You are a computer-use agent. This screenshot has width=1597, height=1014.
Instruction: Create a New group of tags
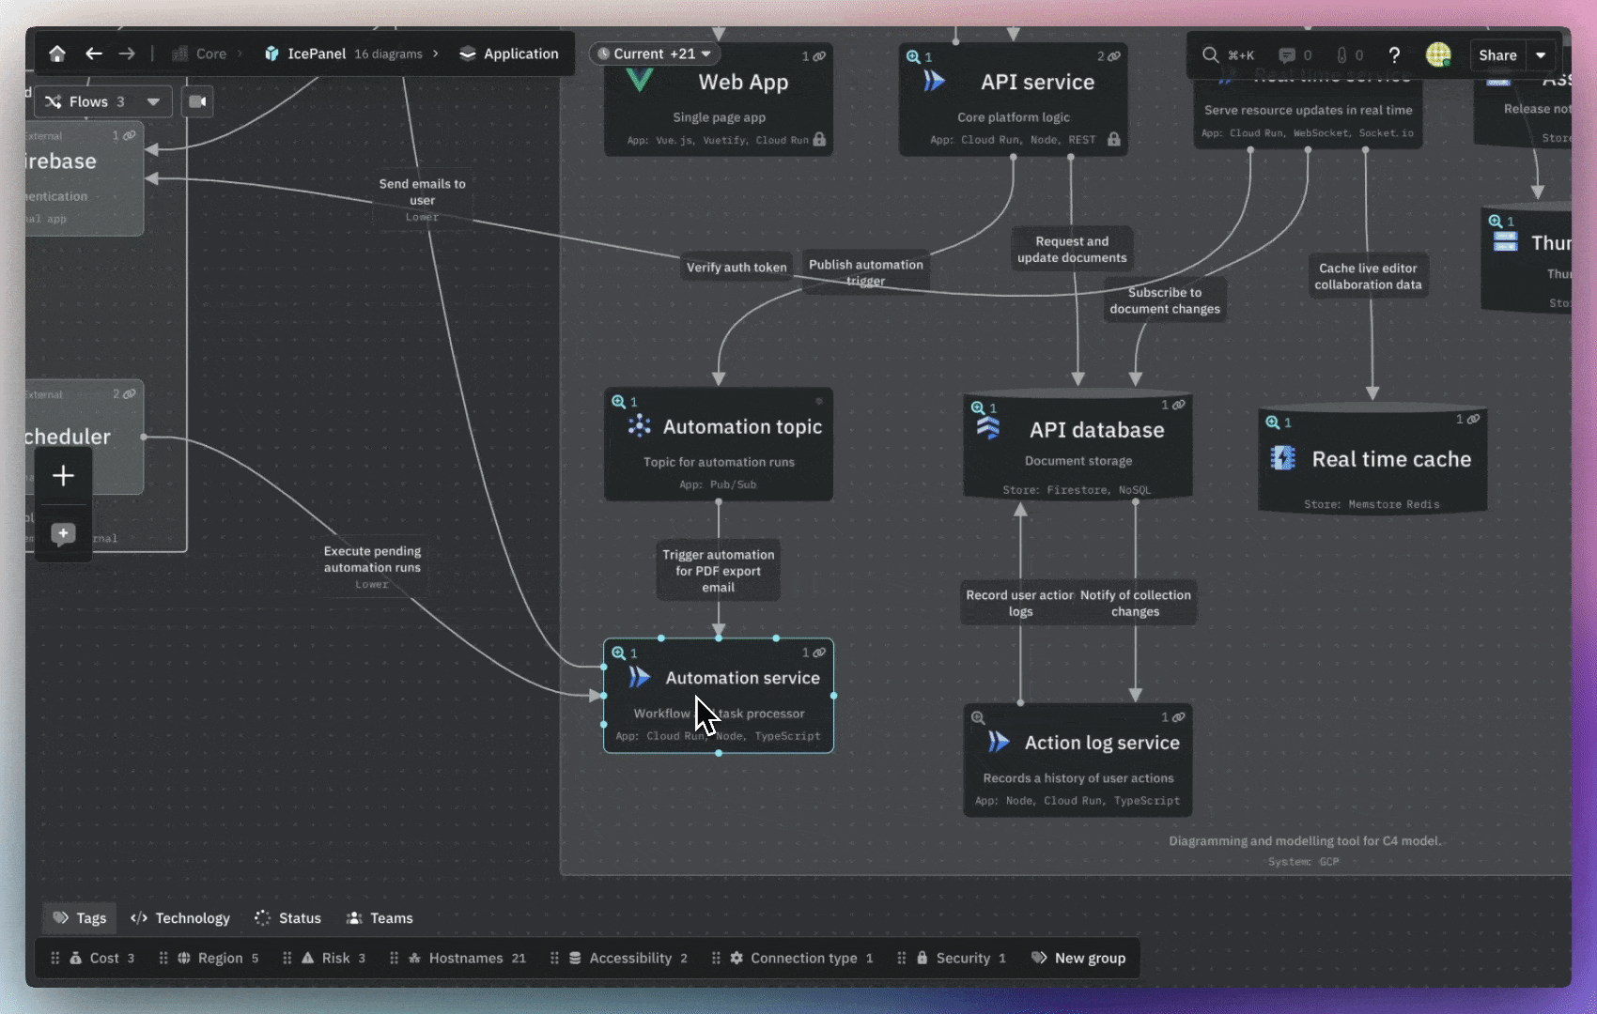click(1078, 958)
